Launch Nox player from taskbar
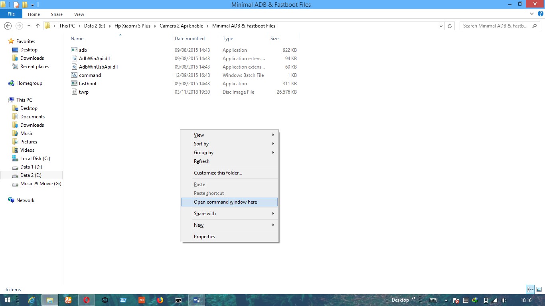The width and height of the screenshot is (545, 306). click(105, 300)
